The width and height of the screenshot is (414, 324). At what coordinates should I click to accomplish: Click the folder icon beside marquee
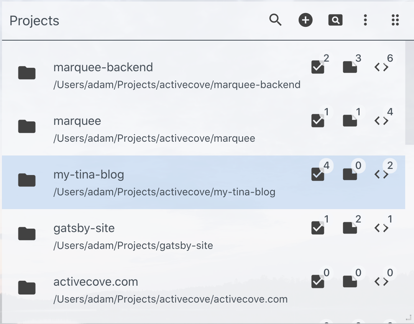pos(27,126)
